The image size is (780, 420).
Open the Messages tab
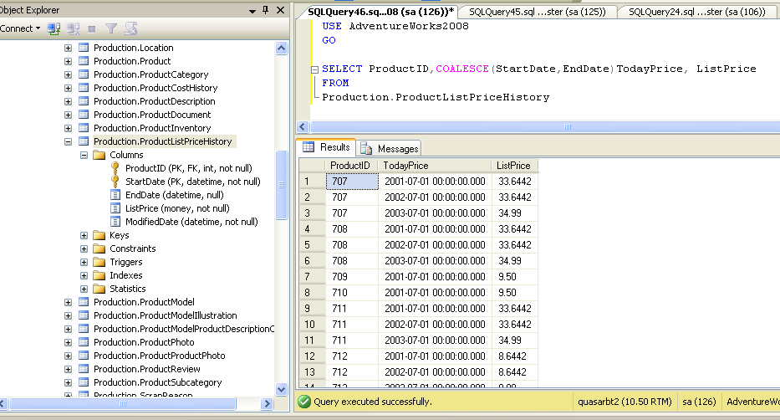click(390, 148)
